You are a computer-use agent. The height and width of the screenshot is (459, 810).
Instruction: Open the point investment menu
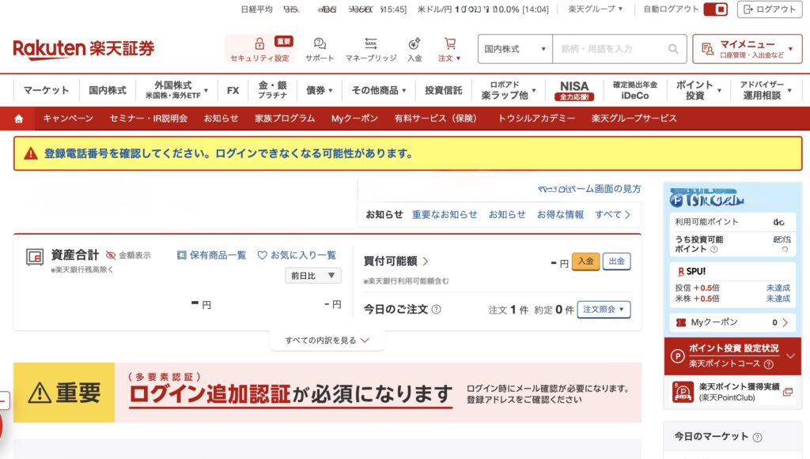(x=698, y=90)
